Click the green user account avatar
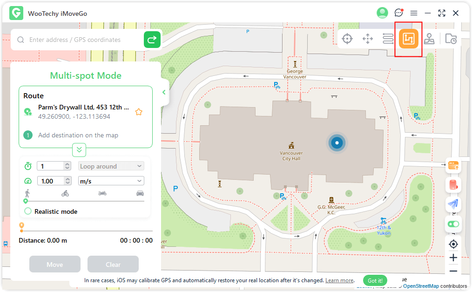Screen dimensions: 472x292 (x=382, y=13)
